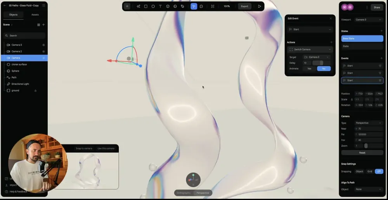388x200 pixels.
Task: Select the 3D cube object tool
Action: click(x=168, y=7)
